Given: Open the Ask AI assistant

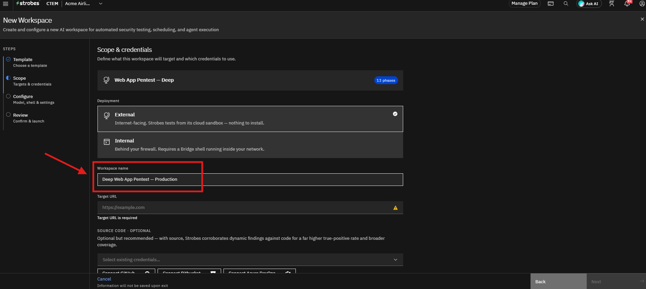Looking at the screenshot, I should tap(589, 4).
